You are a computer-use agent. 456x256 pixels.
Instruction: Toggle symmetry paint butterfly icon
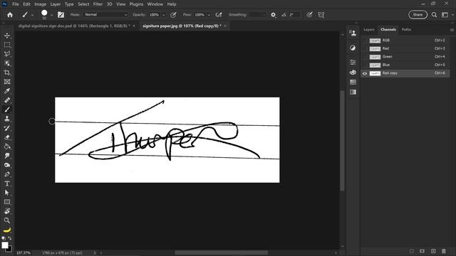pyautogui.click(x=321, y=15)
